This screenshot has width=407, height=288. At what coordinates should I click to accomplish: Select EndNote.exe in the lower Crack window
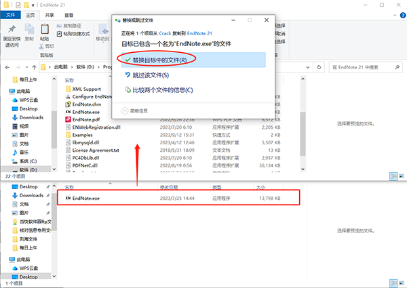[x=178, y=199]
